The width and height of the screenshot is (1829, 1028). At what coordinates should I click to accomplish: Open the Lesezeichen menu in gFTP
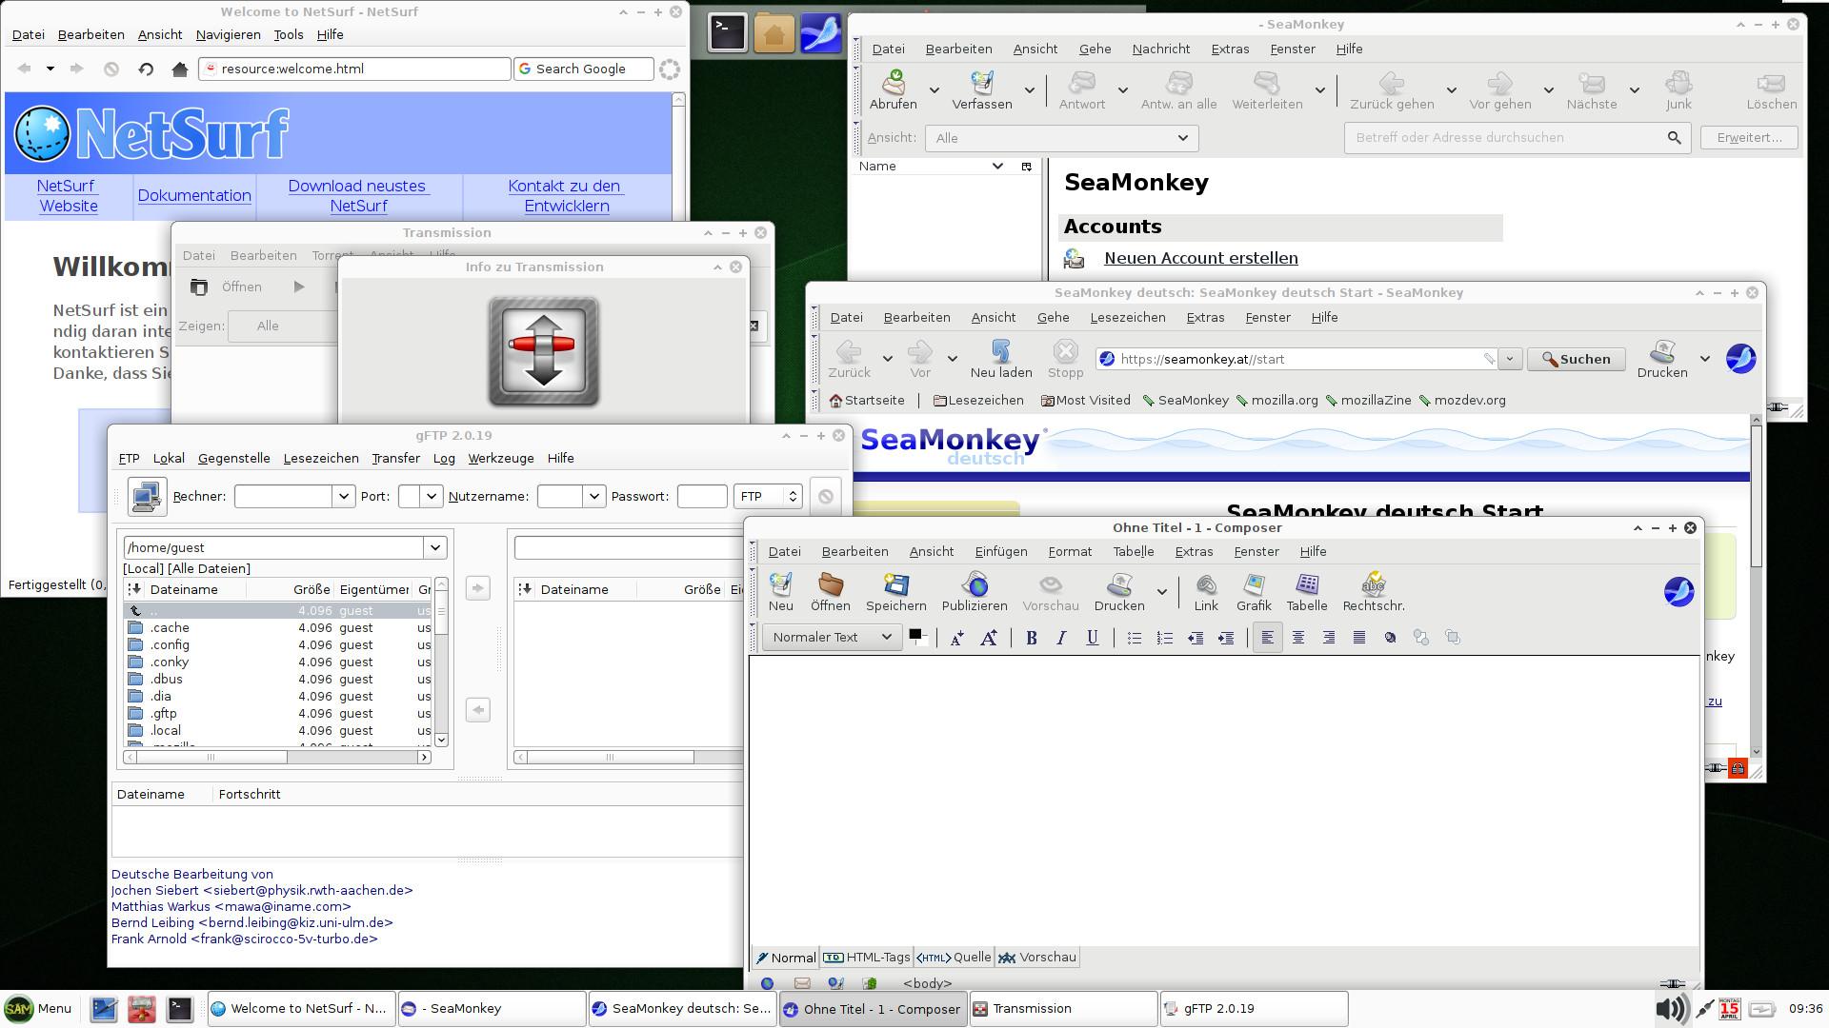click(x=320, y=458)
